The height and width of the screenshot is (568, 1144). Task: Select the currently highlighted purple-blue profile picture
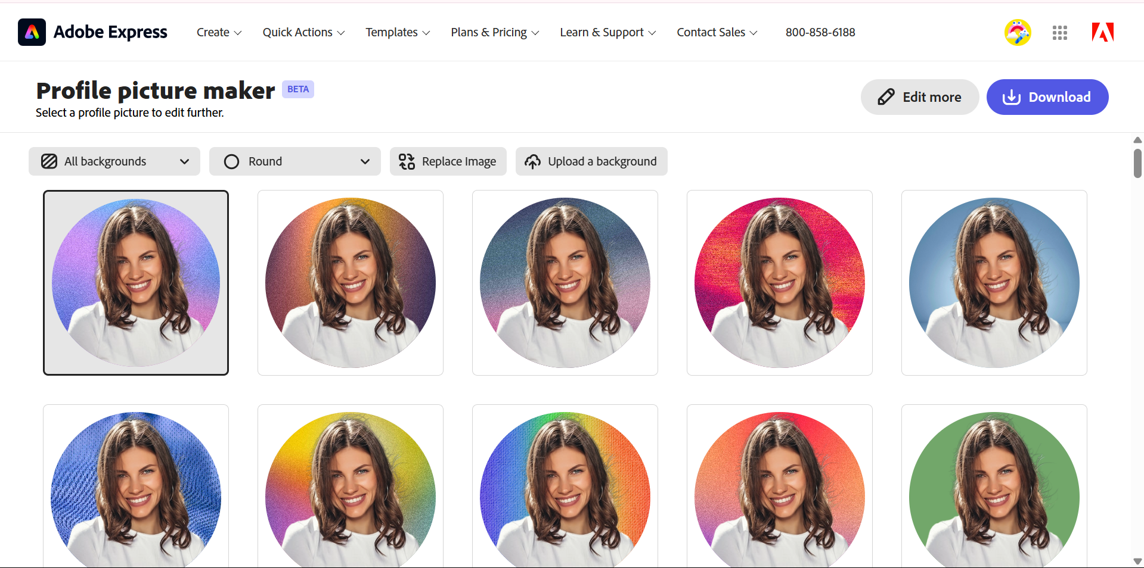pos(135,283)
